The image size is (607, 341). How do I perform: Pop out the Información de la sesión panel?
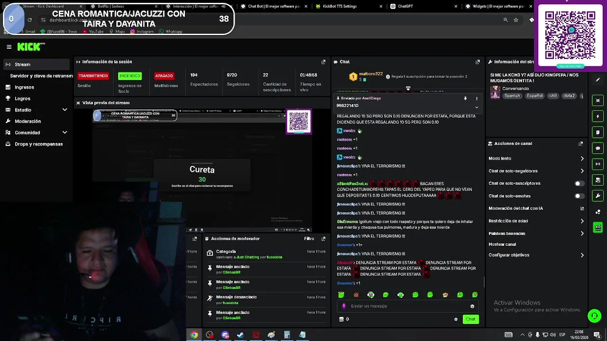[323, 62]
